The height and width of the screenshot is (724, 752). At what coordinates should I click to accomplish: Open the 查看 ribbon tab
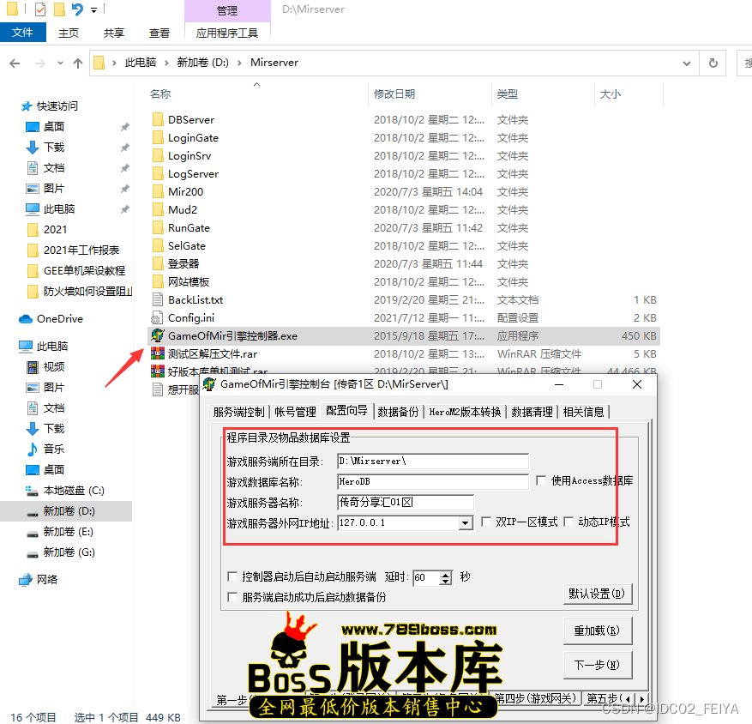coord(159,33)
